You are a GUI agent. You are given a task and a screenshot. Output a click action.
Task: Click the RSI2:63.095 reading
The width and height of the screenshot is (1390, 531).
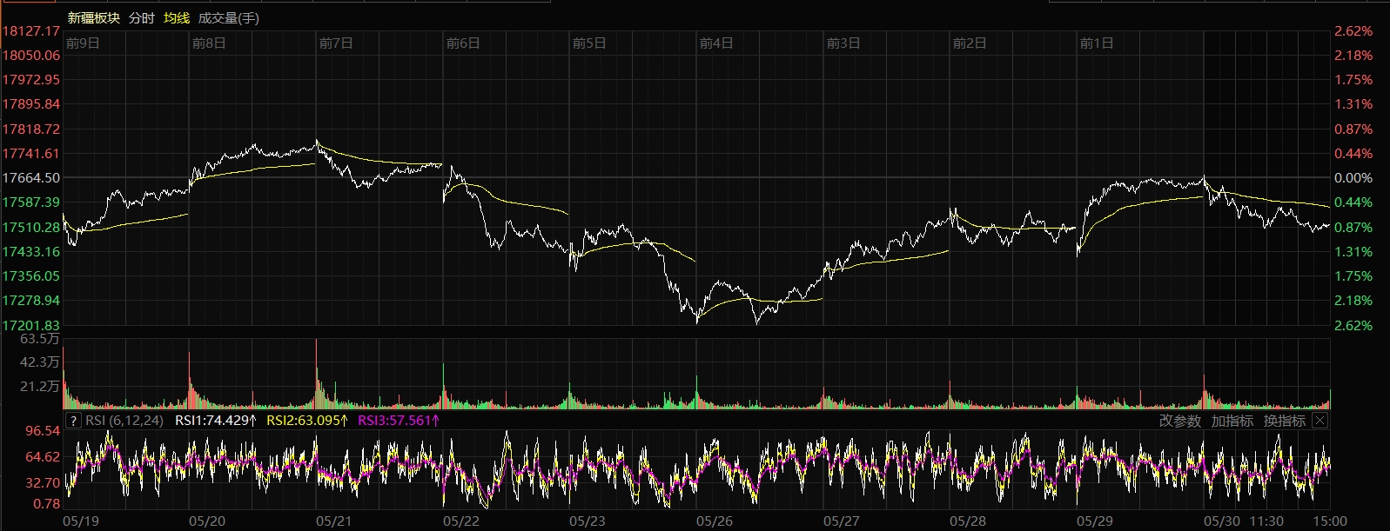(307, 421)
